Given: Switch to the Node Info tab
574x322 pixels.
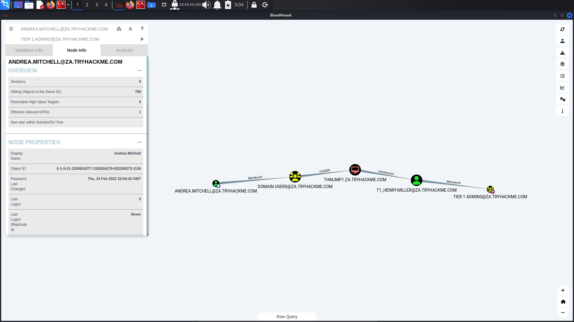Looking at the screenshot, I should click(x=77, y=50).
